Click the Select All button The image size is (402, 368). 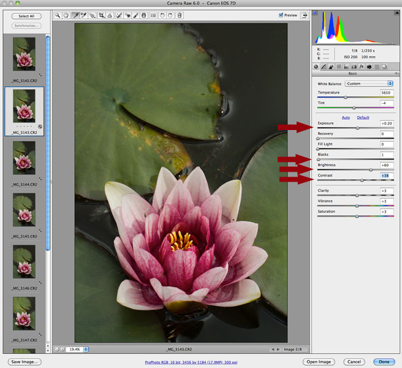26,16
